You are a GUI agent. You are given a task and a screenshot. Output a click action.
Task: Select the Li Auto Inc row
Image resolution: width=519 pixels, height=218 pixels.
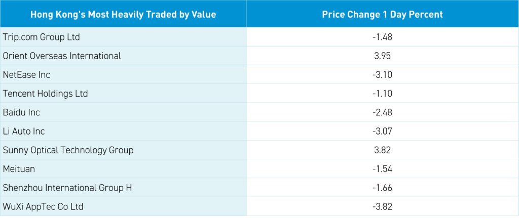(24, 131)
